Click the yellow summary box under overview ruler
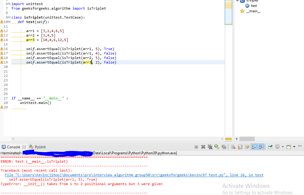The image size is (304, 195). [228, 139]
